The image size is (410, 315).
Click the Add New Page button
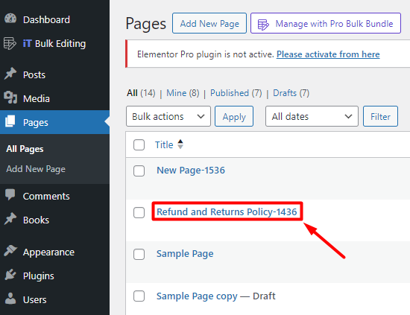click(209, 24)
